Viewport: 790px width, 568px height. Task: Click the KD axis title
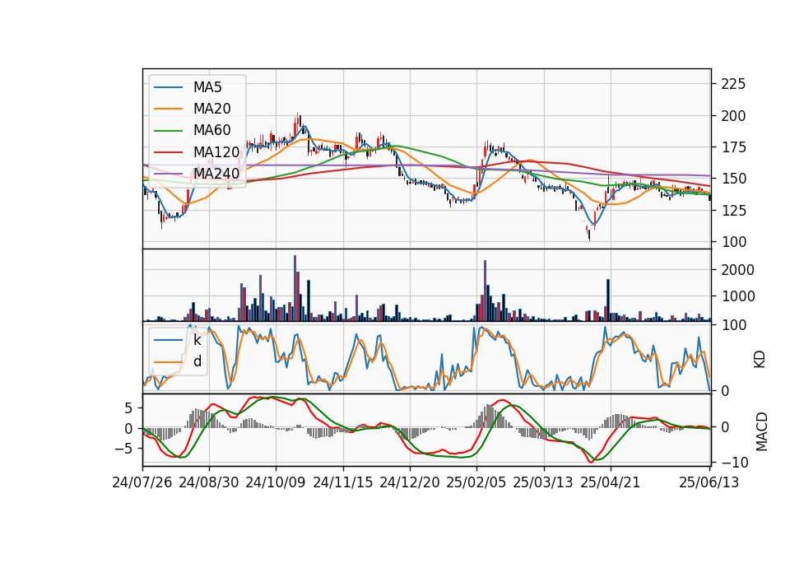click(x=760, y=359)
